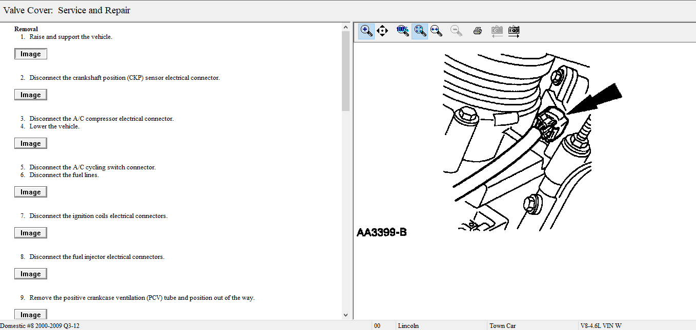Click the PCV tube removal step
The width and height of the screenshot is (696, 330).
pos(142,298)
